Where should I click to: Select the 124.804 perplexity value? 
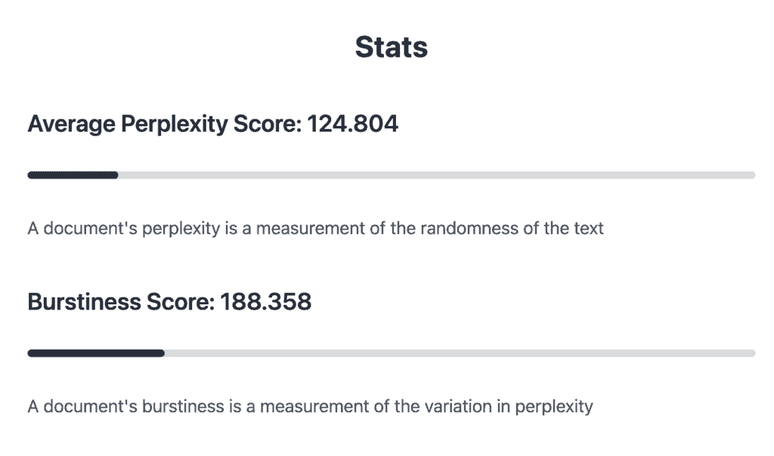(x=352, y=124)
